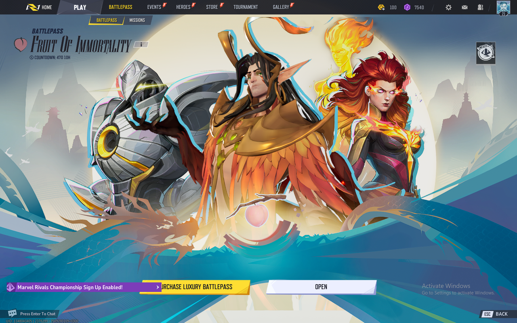Click the gold units currency icon

381,7
